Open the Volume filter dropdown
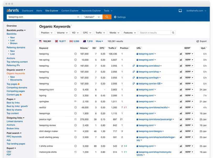This screenshot has width=213, height=158. [62, 33]
